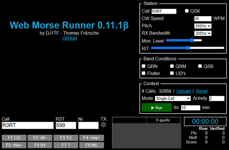Image resolution: width=229 pixels, height=150 pixels.
Task: Open the GitHub link
Action: 69,38
